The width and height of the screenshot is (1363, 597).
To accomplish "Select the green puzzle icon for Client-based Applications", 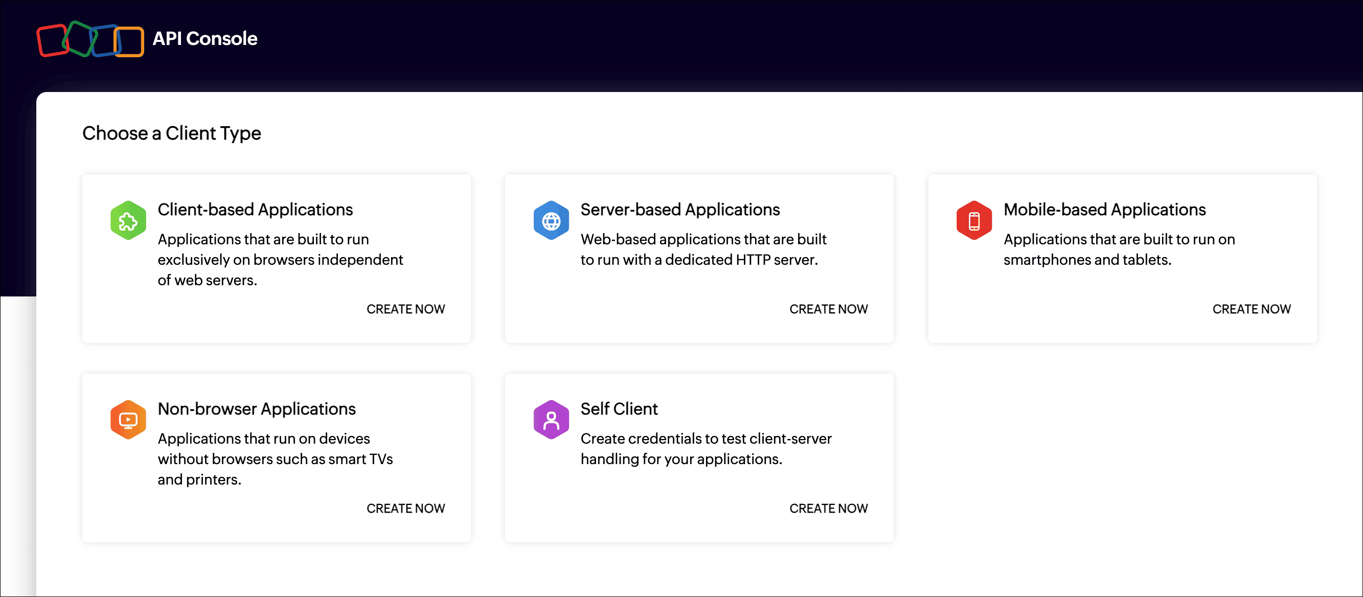I will click(x=127, y=220).
